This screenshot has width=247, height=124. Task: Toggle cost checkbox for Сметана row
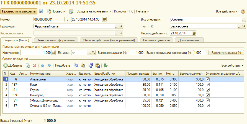click(208, 106)
